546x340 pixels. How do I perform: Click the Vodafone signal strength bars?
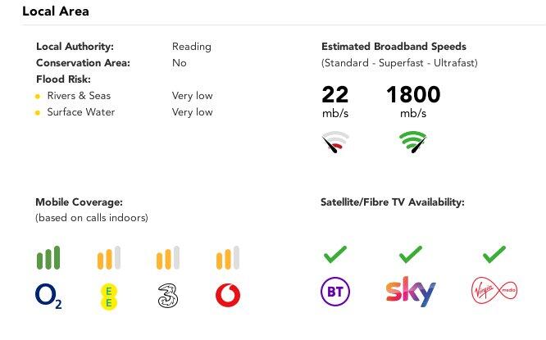coord(227,257)
